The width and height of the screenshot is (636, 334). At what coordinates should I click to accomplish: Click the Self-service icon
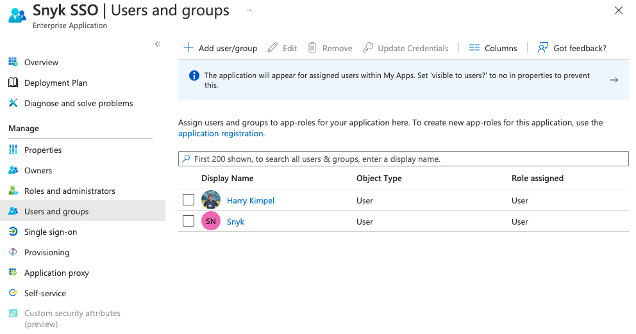point(13,292)
